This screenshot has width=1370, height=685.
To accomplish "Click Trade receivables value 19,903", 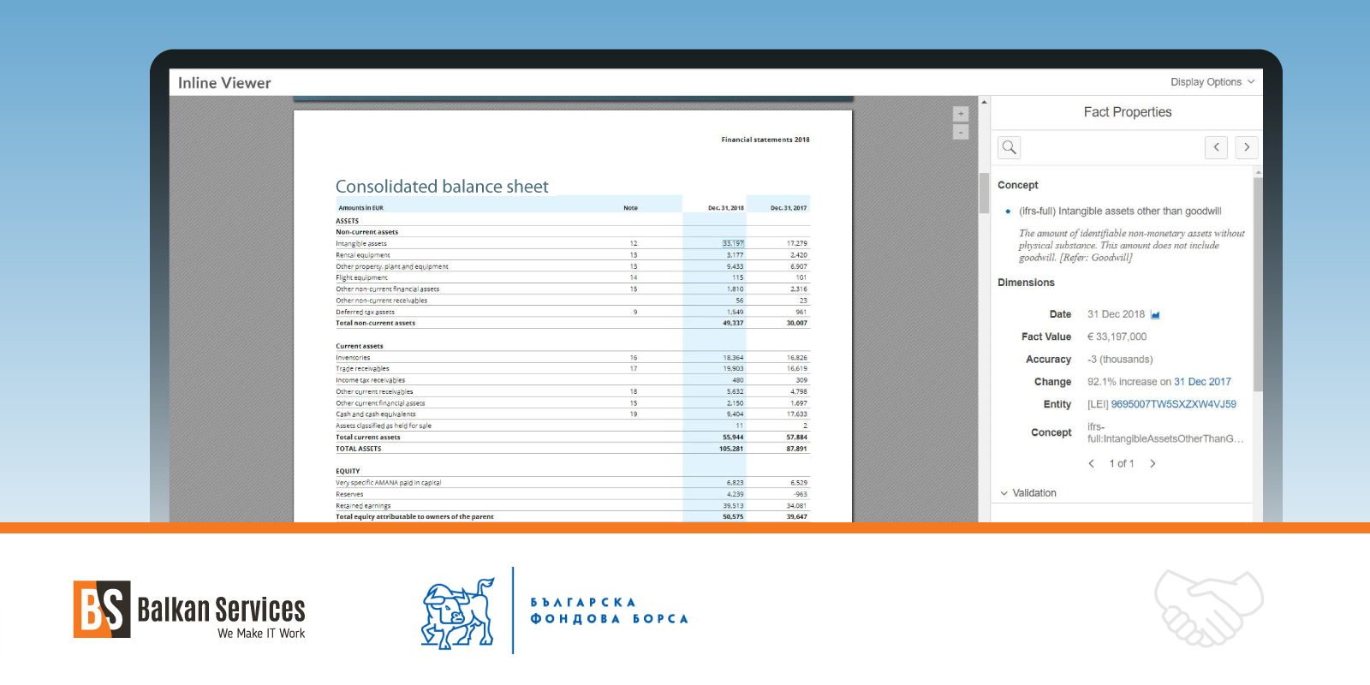I will (733, 368).
